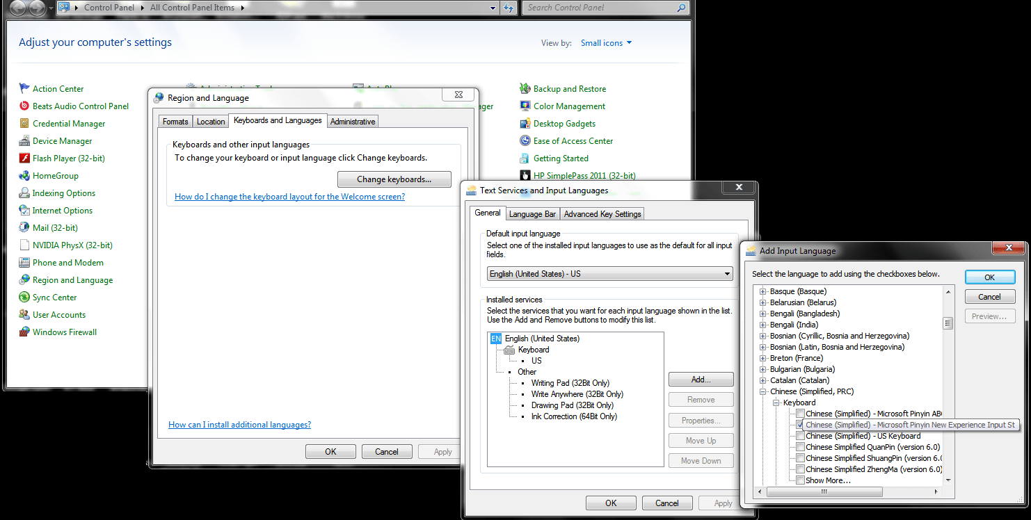The height and width of the screenshot is (520, 1031).
Task: Click the language list horizontal scrollbar thumb
Action: (x=824, y=491)
